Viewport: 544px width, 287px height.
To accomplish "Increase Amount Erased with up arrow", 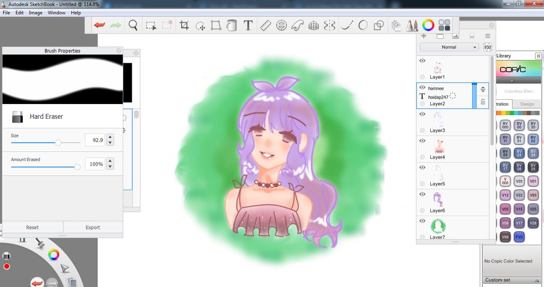I will 110,161.
